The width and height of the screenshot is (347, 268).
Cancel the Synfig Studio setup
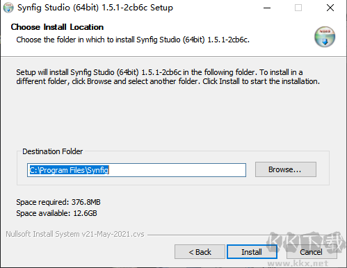tap(312, 252)
